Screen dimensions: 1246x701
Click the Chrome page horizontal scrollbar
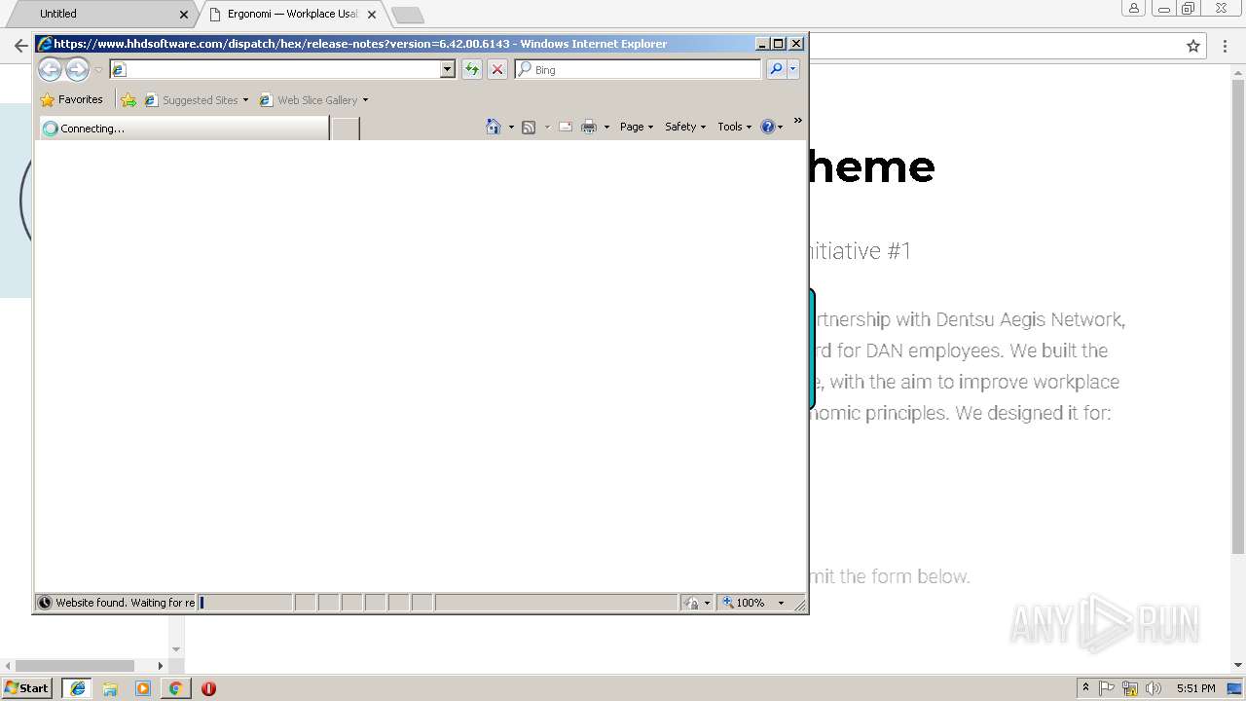pos(75,666)
